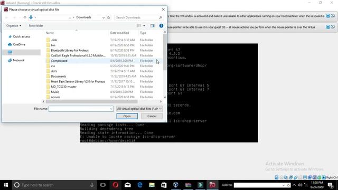This screenshot has height=190, width=338.
Task: Click the back arrow in file dialog
Action: coord(7,17)
